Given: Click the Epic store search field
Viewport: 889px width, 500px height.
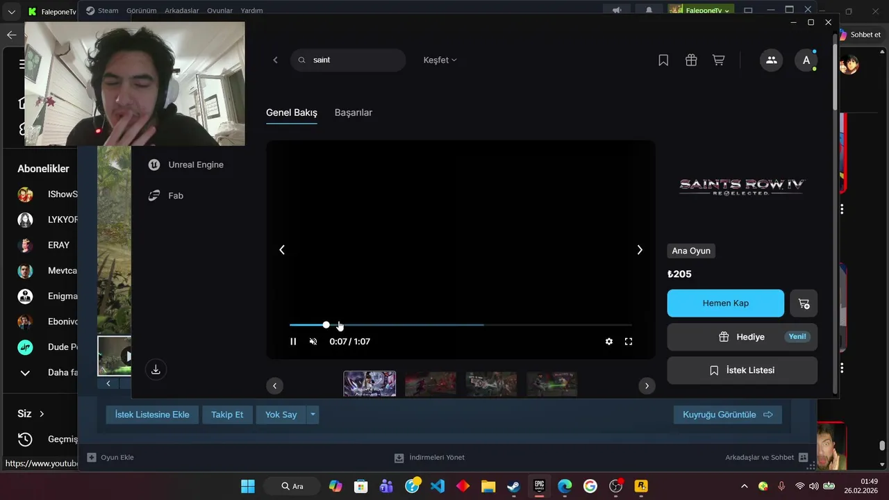Looking at the screenshot, I should pyautogui.click(x=348, y=60).
